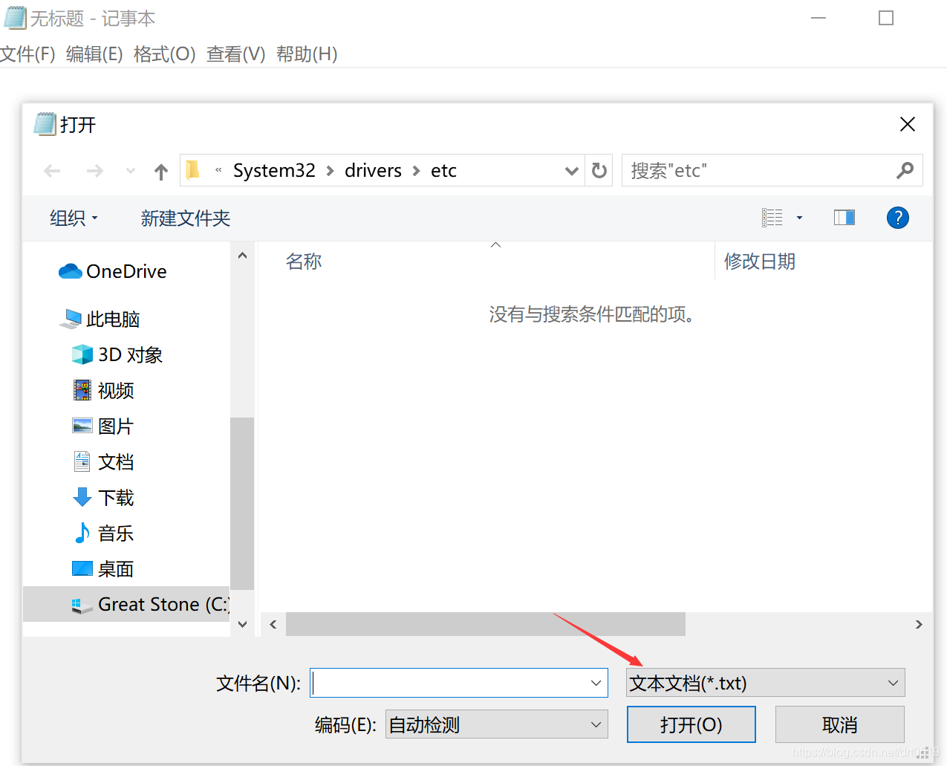Open 编辑(E) menu in Notepad
This screenshot has height=766, width=947.
click(x=94, y=54)
